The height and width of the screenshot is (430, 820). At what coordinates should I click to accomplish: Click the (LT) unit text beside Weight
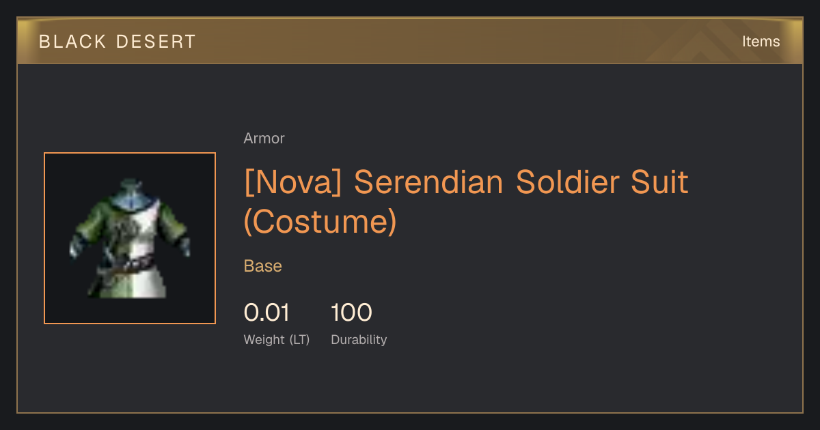299,340
